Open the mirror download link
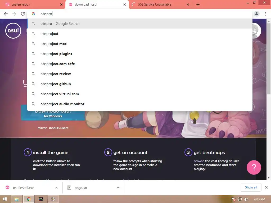Screen dimensions: 271x203 [42, 128]
